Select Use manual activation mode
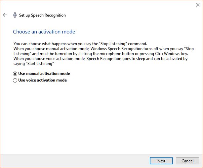The image size is (203, 168). [42, 74]
